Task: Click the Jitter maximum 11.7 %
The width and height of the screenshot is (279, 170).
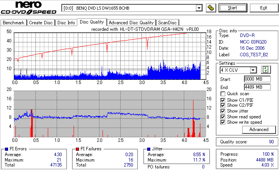Action: pyautogui.click(x=199, y=160)
